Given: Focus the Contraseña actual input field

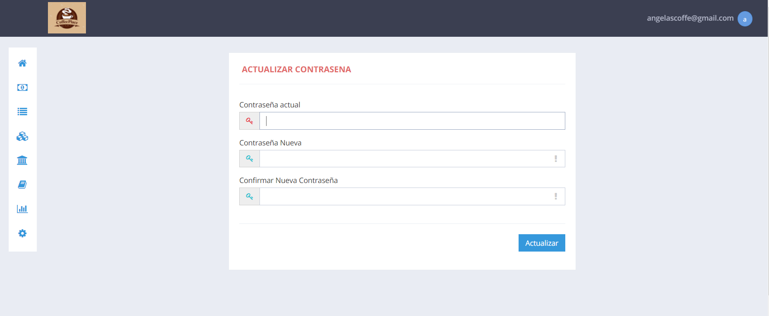Looking at the screenshot, I should [412, 121].
